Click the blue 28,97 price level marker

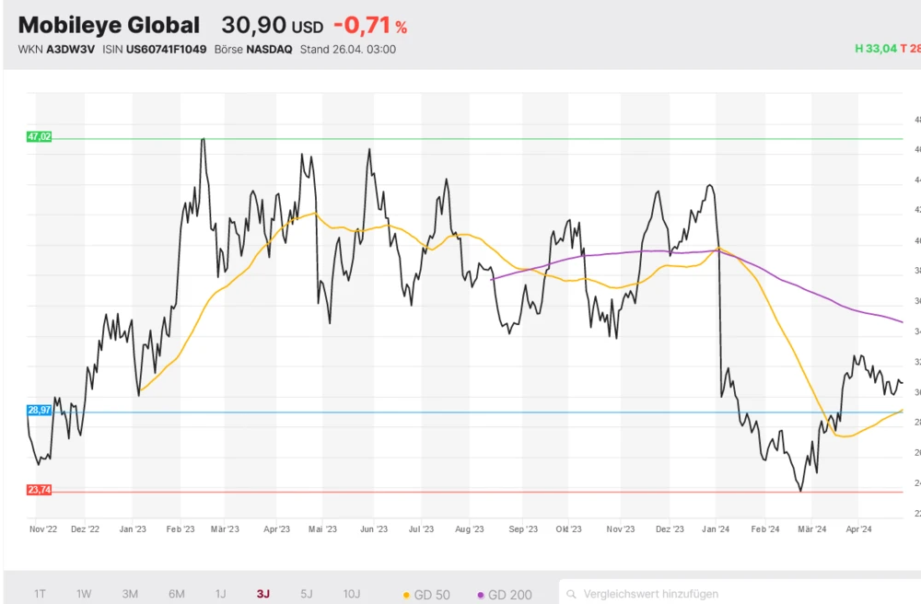[x=40, y=410]
